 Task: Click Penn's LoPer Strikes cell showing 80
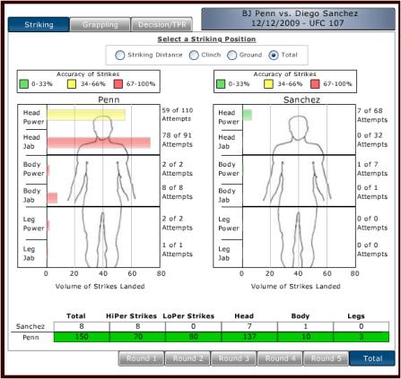click(194, 337)
